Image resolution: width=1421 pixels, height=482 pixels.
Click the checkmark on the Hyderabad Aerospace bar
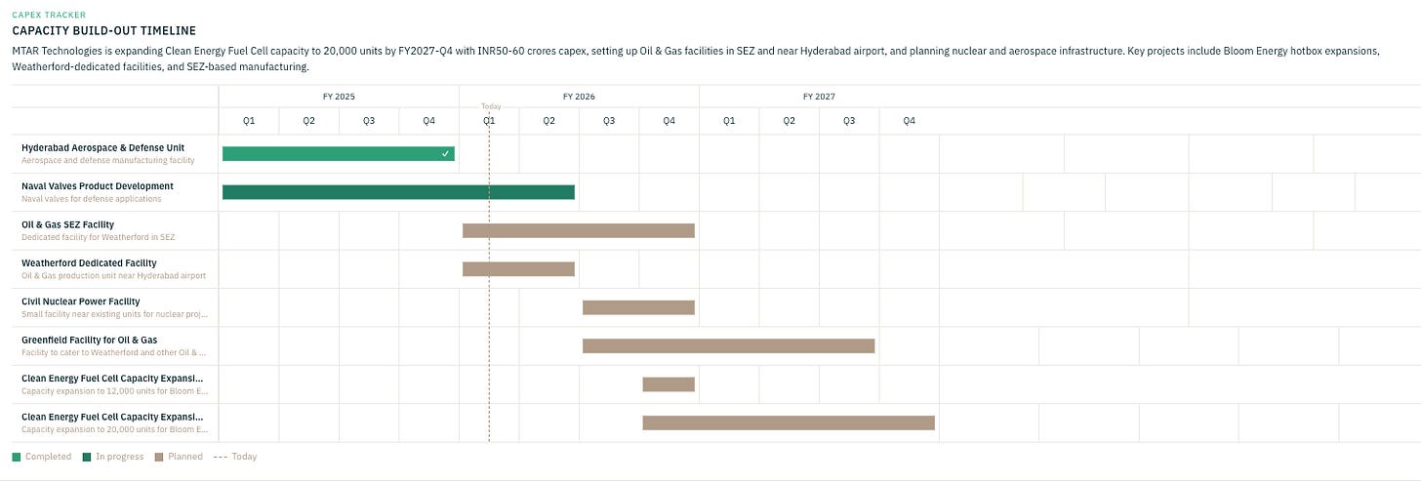click(x=445, y=154)
